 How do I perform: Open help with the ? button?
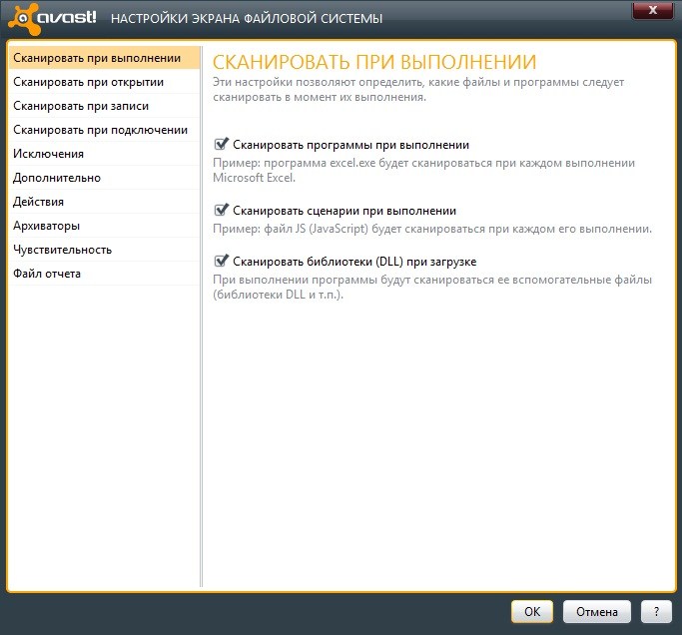click(x=656, y=611)
